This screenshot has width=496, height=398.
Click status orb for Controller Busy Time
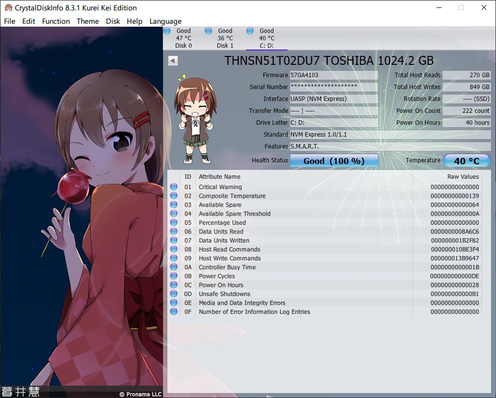point(174,267)
